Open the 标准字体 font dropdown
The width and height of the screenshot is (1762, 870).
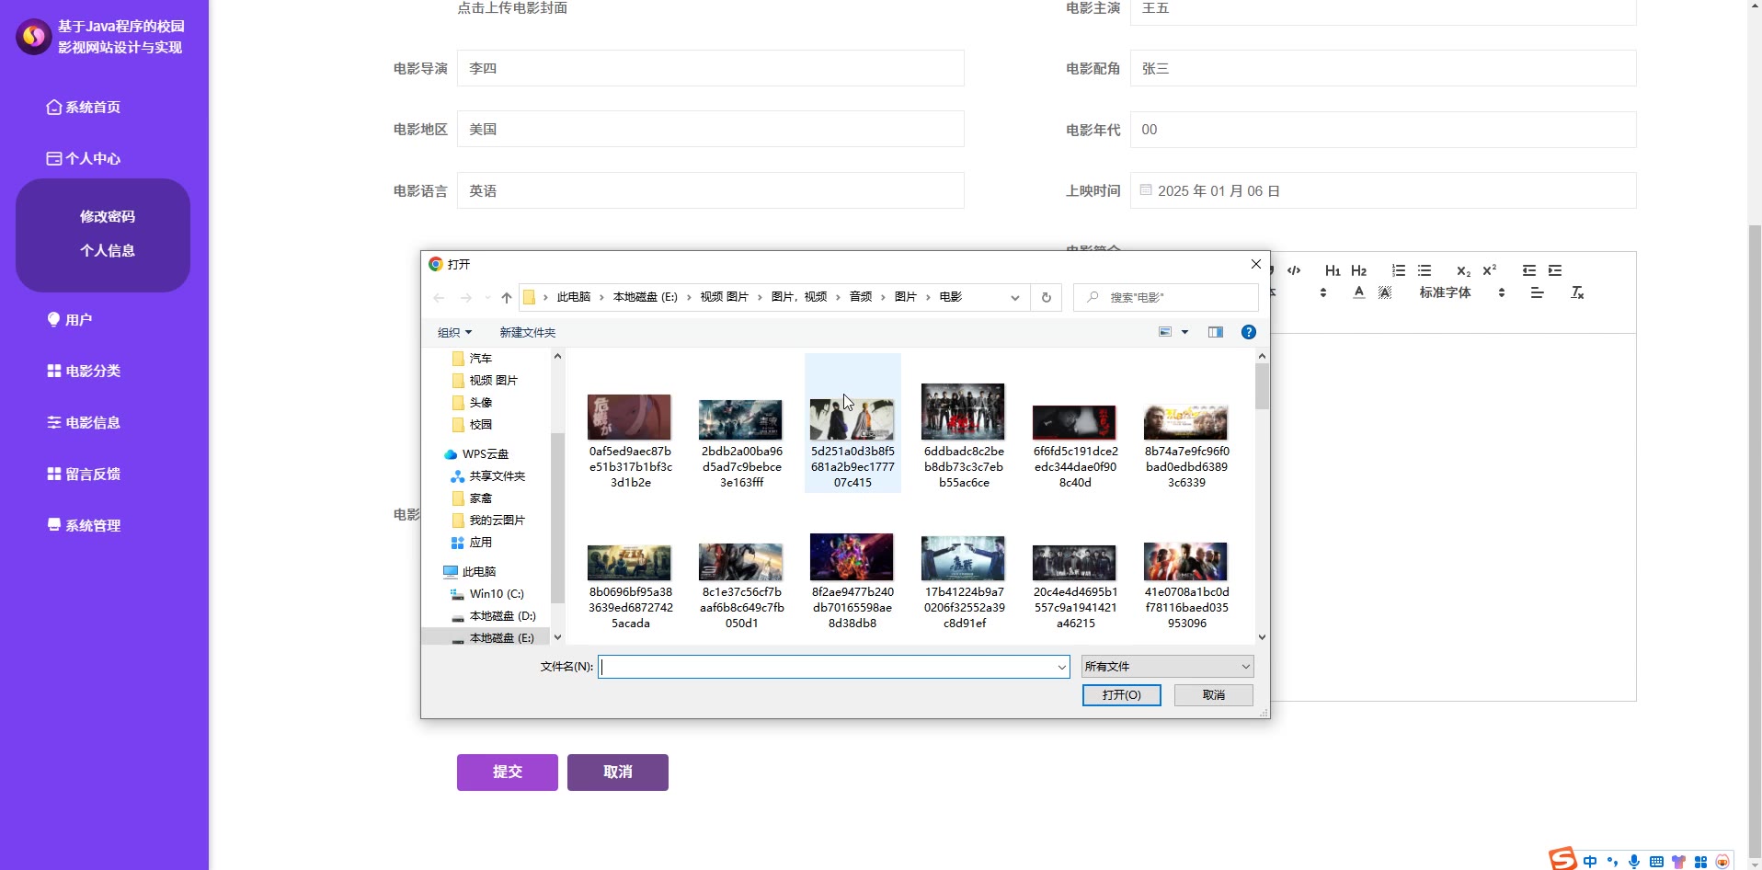(1462, 292)
